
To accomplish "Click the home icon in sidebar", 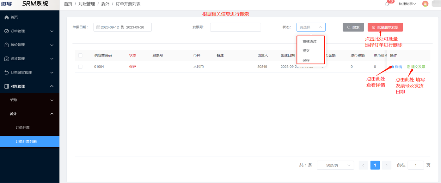I will tap(7, 17).
